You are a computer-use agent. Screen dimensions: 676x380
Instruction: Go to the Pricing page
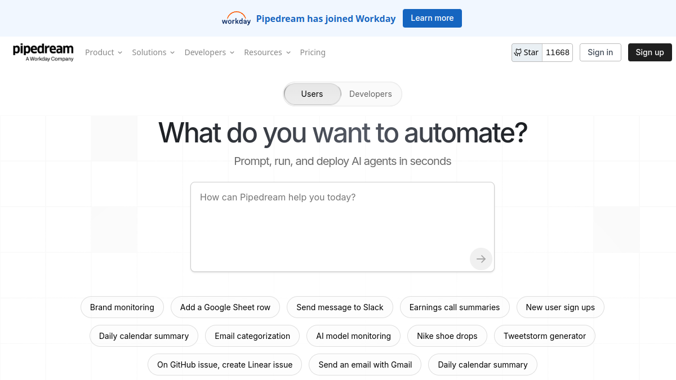[x=313, y=52]
